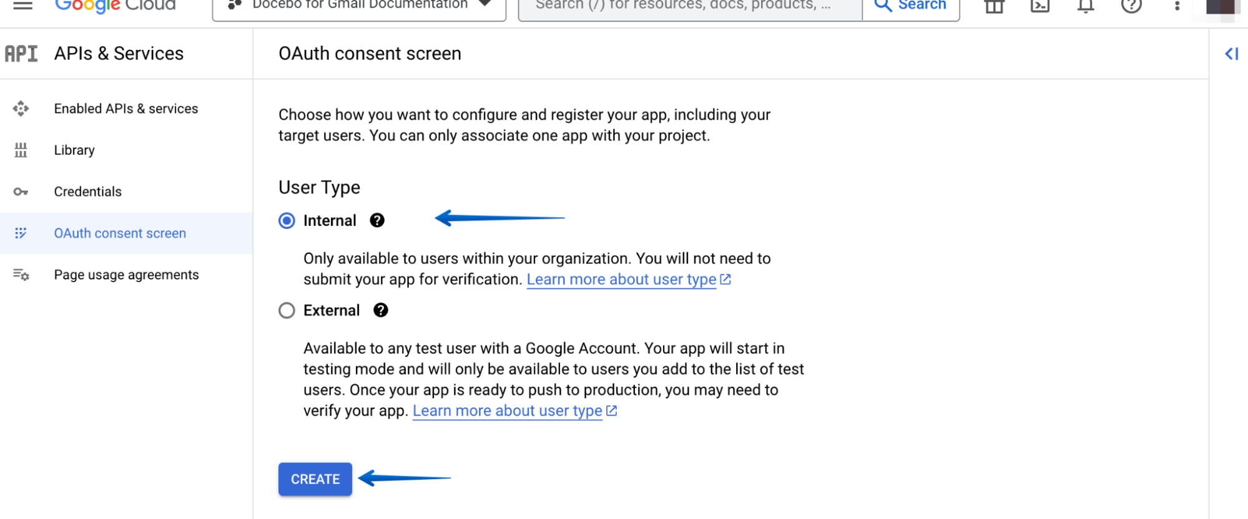Click the CREATE button
The height and width of the screenshot is (519, 1248).
click(315, 479)
